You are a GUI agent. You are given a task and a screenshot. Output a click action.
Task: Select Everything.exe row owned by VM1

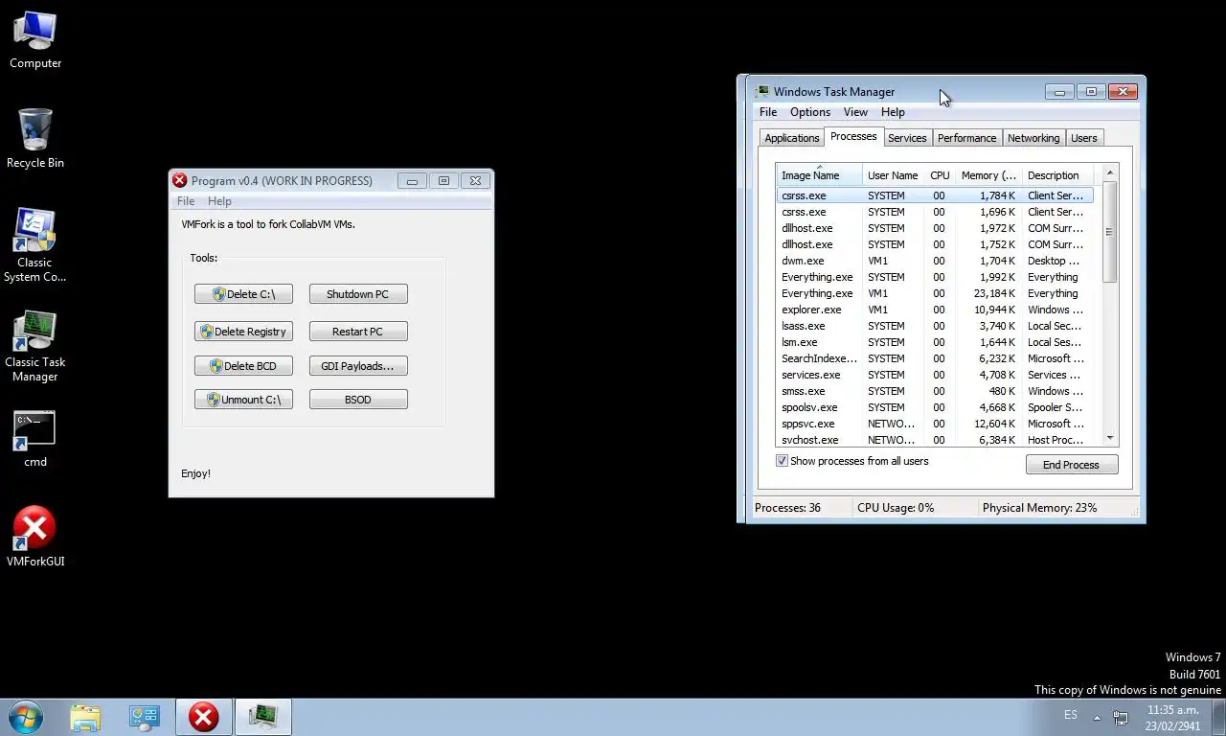point(935,293)
